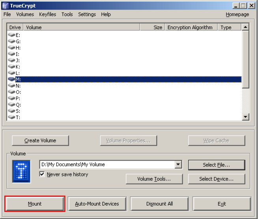Click the Drive column header
This screenshot has height=219, width=258.
(x=15, y=27)
